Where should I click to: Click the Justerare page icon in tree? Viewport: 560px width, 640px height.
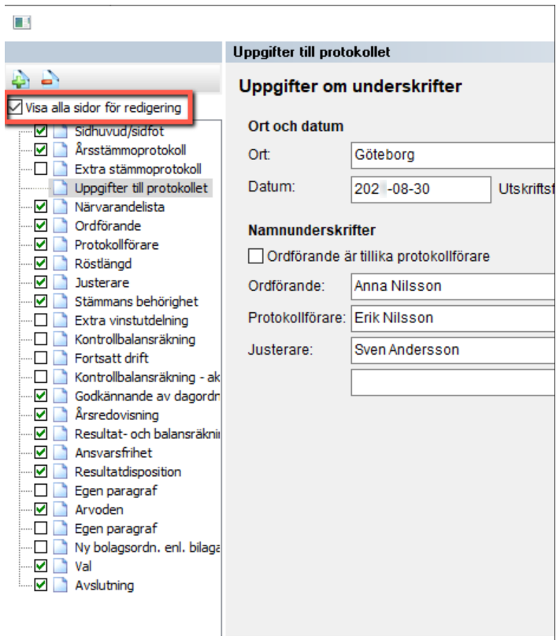coord(61,282)
